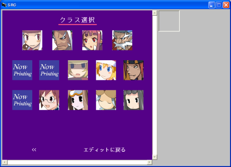This screenshot has width=231, height=167.
Task: Click the vertical scrollbar up arrow
Action: click(x=155, y=13)
